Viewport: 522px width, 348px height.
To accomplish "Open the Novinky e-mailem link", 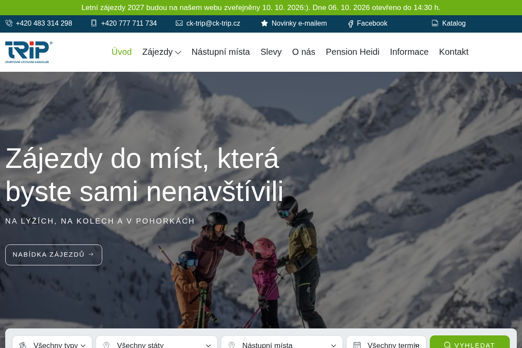I will (299, 23).
